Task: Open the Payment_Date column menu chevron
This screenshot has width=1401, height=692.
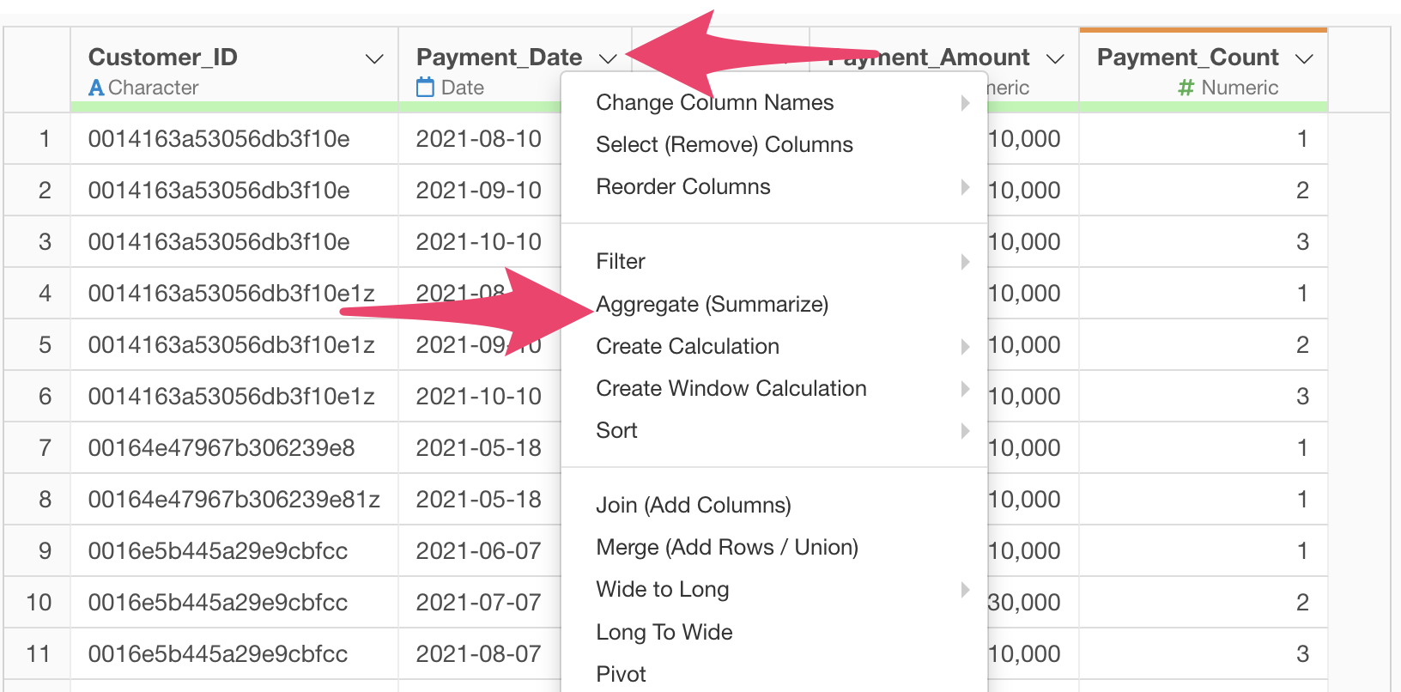Action: click(608, 58)
